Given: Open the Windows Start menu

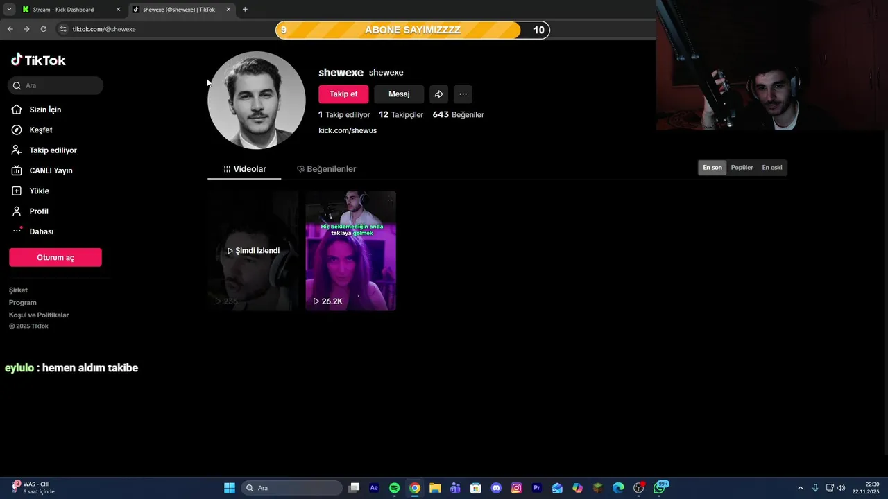Looking at the screenshot, I should pos(230,488).
